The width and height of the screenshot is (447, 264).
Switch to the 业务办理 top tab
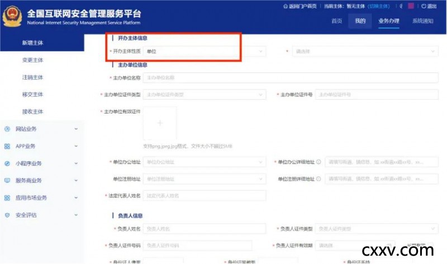click(389, 21)
